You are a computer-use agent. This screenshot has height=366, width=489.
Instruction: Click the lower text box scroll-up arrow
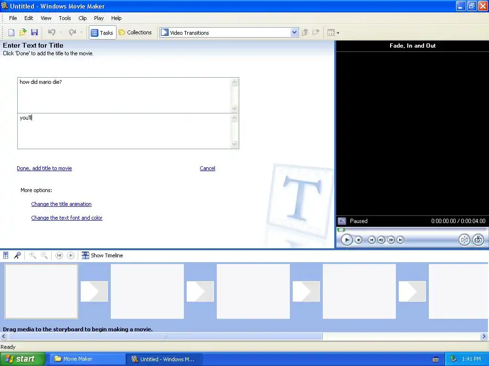[x=234, y=118]
